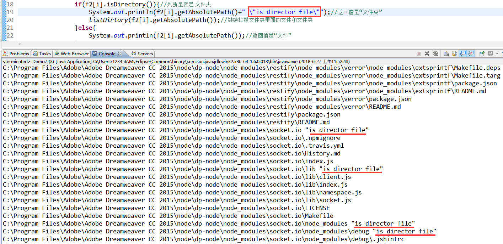Select the Console tab
The height and width of the screenshot is (244, 503).
click(107, 53)
